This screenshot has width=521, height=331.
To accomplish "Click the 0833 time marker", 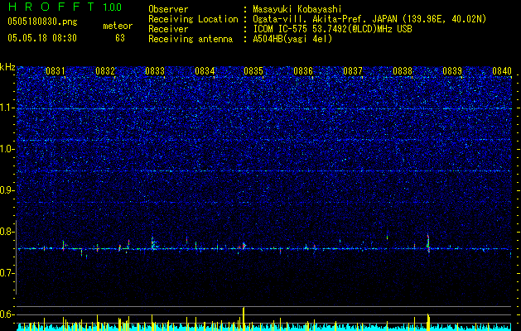I will pyautogui.click(x=155, y=71).
